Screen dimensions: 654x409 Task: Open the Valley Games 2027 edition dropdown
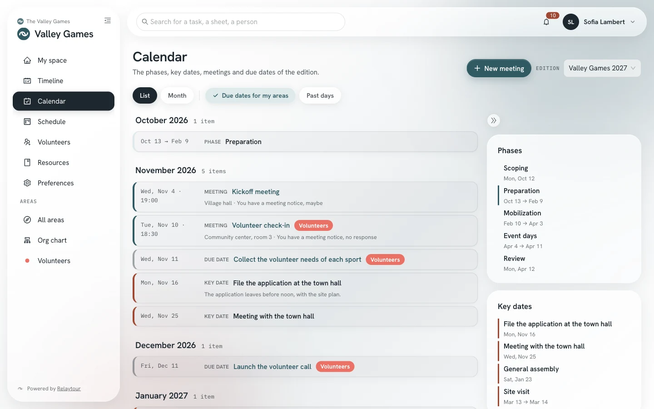point(602,68)
